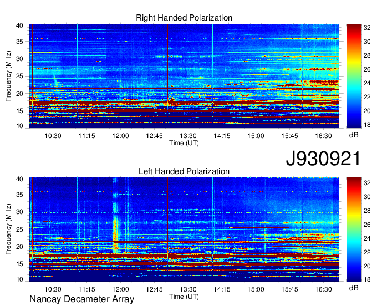Click the 35 MHz tick of the Left Handed plot

[x=20, y=195]
